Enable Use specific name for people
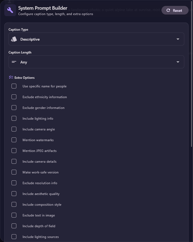 tap(14, 86)
